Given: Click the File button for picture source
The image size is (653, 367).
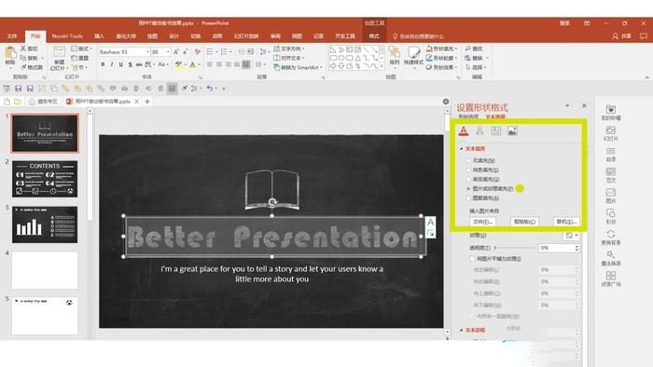Looking at the screenshot, I should 482,222.
